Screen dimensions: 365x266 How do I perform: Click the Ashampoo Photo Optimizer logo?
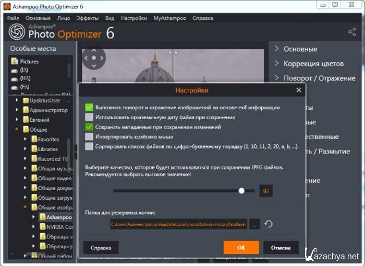[x=17, y=32]
